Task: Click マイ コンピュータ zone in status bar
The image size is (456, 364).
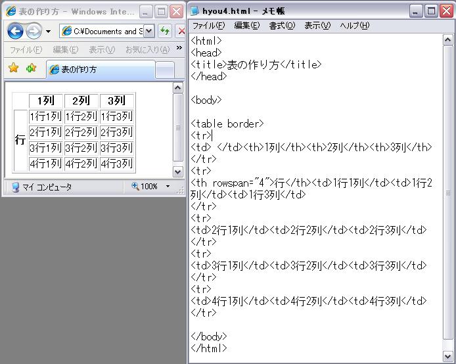Action: click(x=42, y=187)
